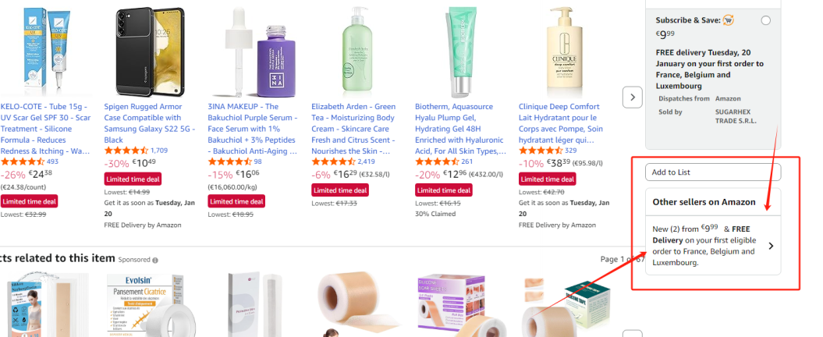Click the Subscribe & Save cart icon
The width and height of the screenshot is (823, 337).
[729, 20]
